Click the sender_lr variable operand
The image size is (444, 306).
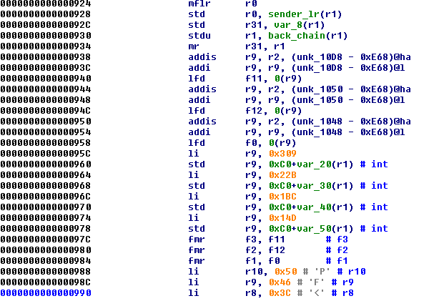pyautogui.click(x=294, y=14)
